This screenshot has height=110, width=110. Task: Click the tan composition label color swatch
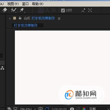14,18
